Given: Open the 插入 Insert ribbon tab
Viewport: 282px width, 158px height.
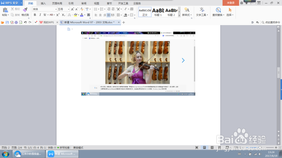Looking at the screenshot, I should click(x=43, y=3).
